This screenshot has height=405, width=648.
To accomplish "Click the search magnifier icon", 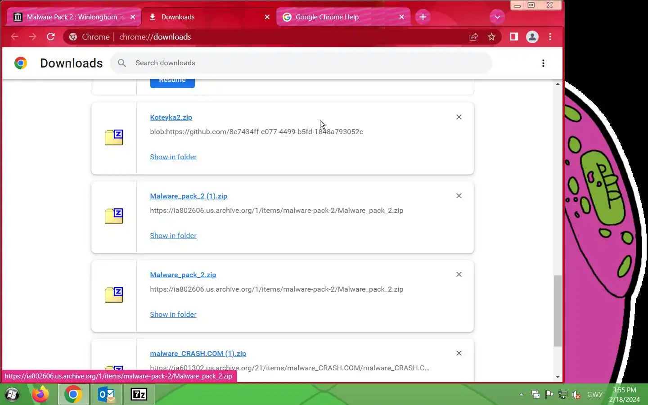I will pyautogui.click(x=121, y=63).
